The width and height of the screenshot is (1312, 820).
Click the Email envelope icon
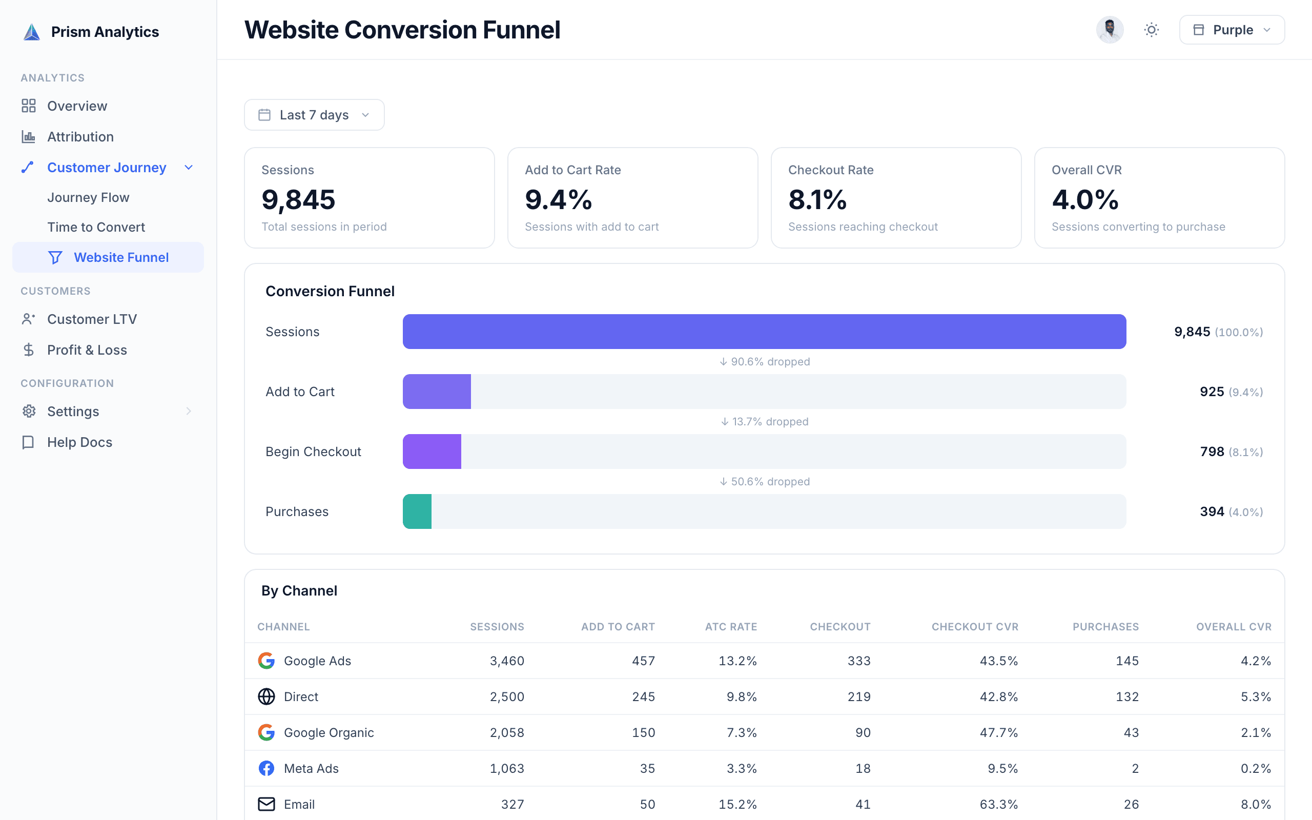[266, 804]
